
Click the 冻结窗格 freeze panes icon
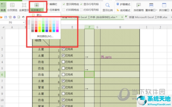coord(138,5)
